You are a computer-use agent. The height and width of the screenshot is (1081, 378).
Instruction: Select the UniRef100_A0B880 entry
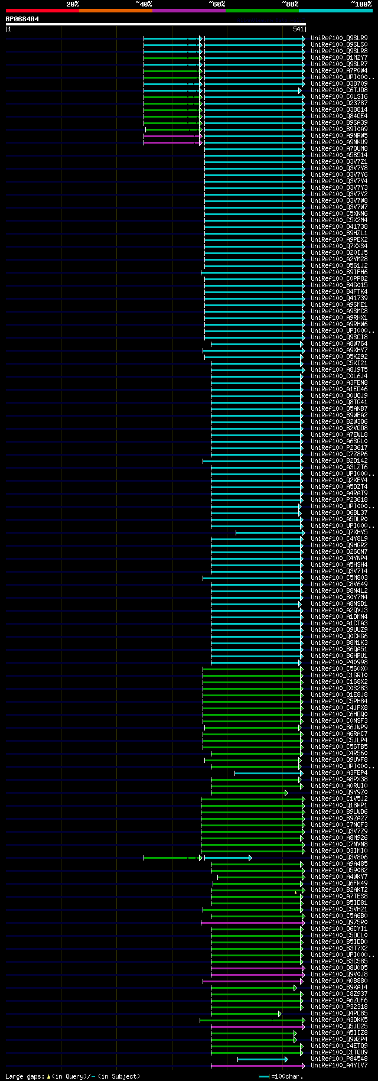coord(339,981)
